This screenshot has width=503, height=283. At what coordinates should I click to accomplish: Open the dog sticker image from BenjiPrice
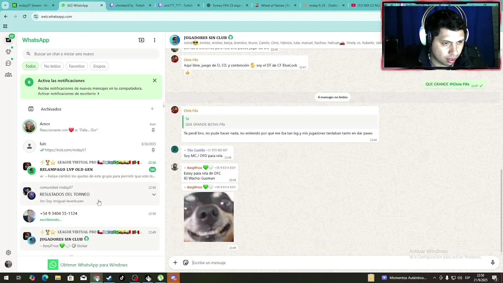point(209,217)
